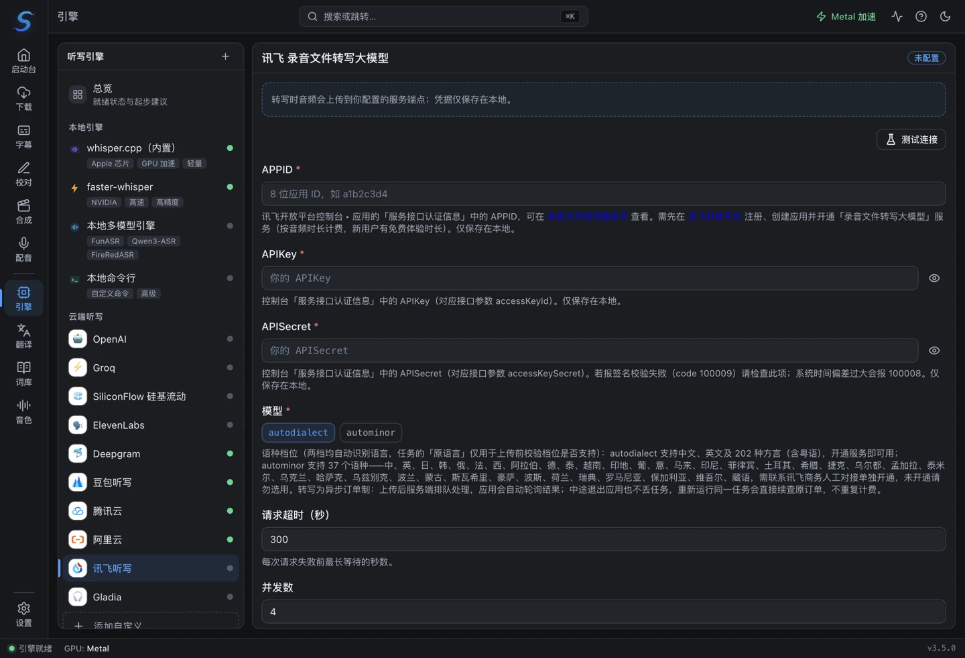Image resolution: width=965 pixels, height=658 pixels.
Task: Select the Deepgram engine
Action: point(151,453)
